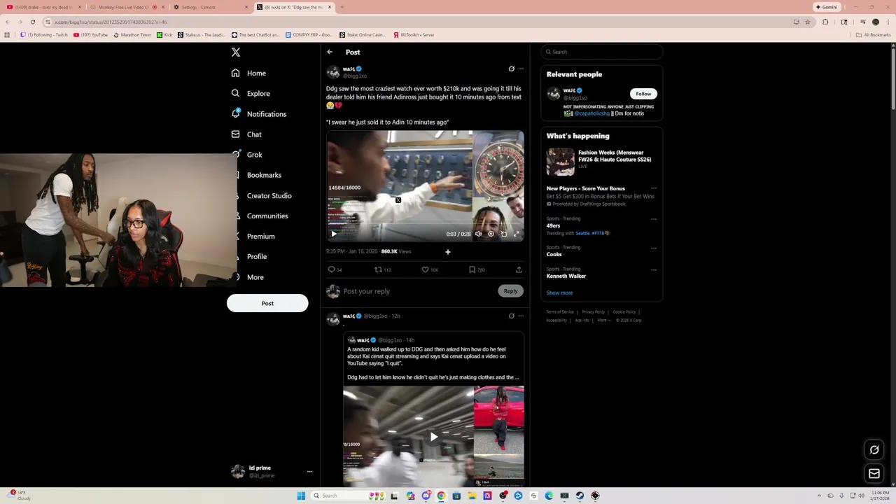This screenshot has height=504, width=896.
Task: Open Fashion Weeks live event thumbnail
Action: click(x=560, y=162)
